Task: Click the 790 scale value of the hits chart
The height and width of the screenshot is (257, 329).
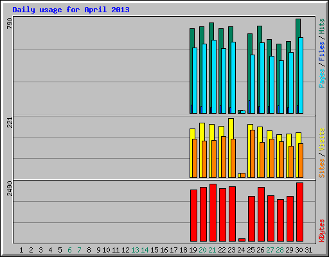Action: (x=10, y=23)
